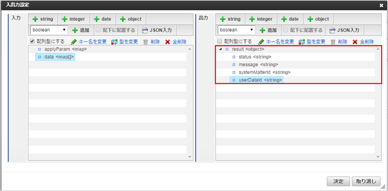Click 削除 in input panel
The image size is (388, 191).
click(152, 42)
